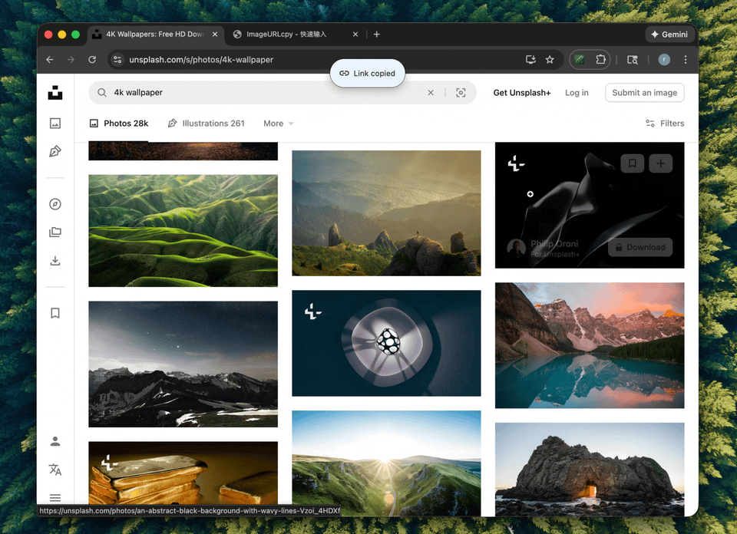Screen dimensions: 737x534
Task: Open download history from the sidebar download icon
Action: (55, 261)
